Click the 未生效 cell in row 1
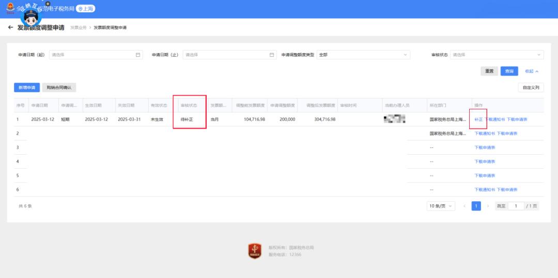The height and width of the screenshot is (278, 558). click(x=157, y=120)
